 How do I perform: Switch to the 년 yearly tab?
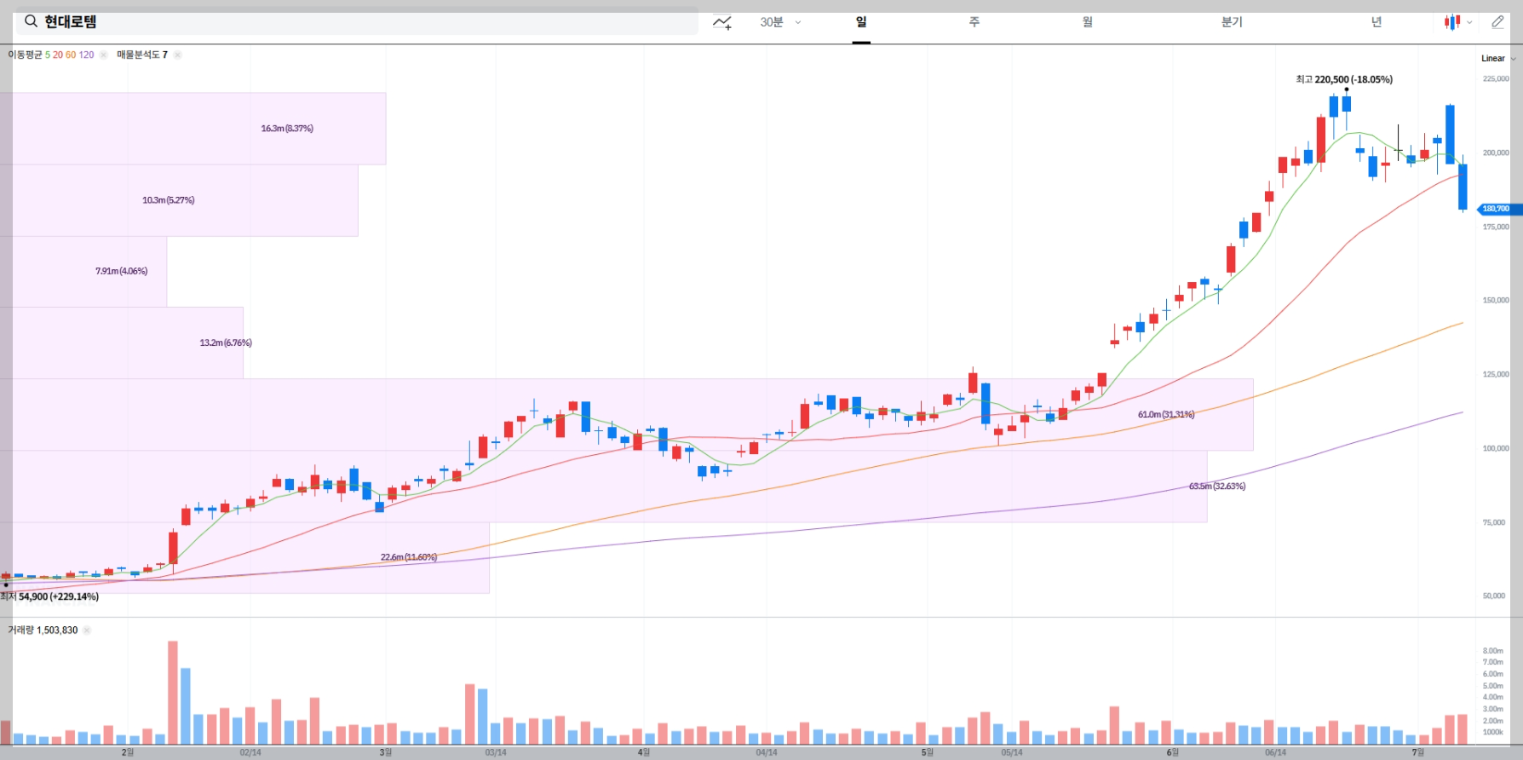pyautogui.click(x=1376, y=22)
